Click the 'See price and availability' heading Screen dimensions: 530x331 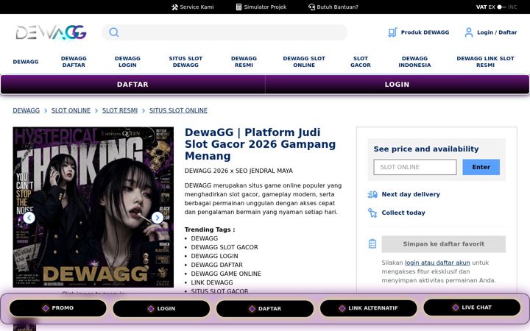tap(426, 149)
